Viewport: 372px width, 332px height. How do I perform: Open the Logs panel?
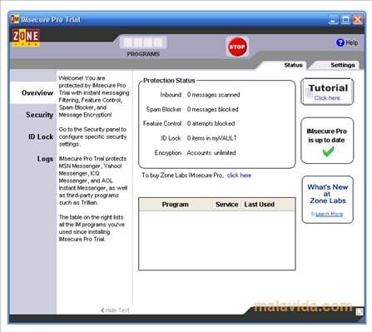point(45,159)
